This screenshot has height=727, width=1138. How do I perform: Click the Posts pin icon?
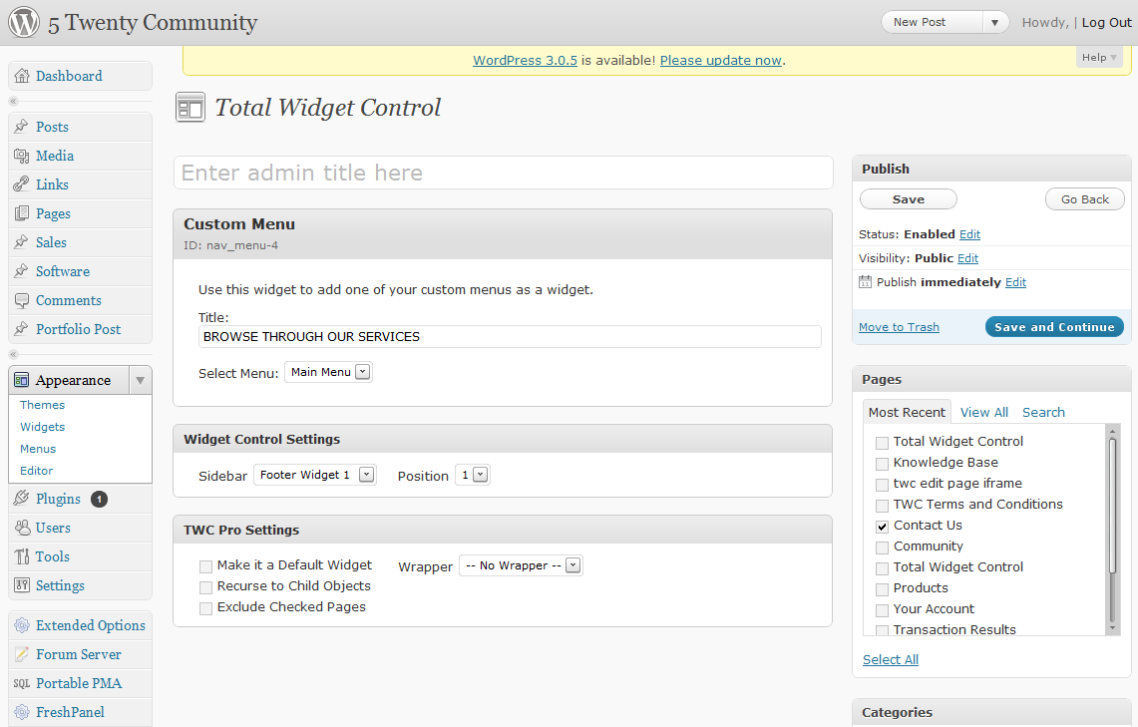22,127
